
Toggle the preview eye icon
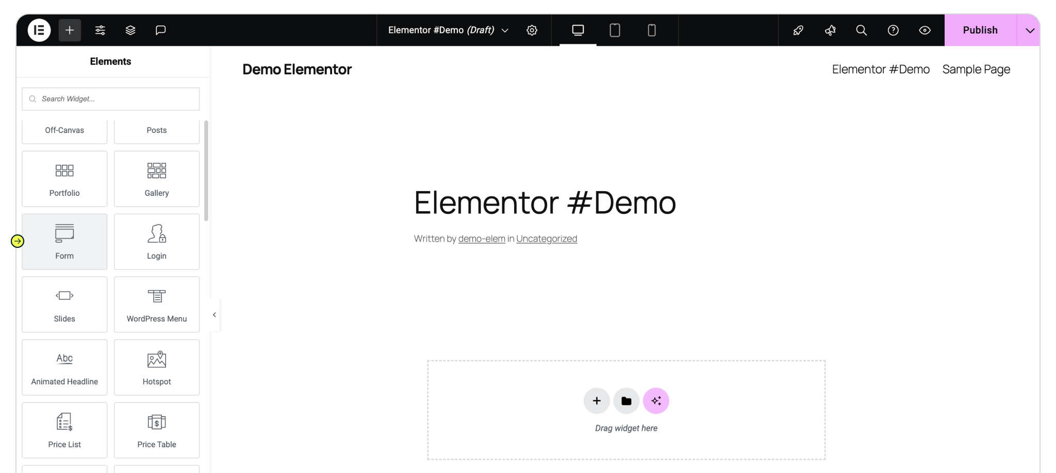[925, 30]
